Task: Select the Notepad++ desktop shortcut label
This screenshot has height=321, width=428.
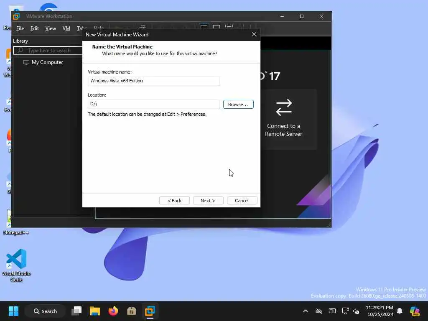Action: [x=16, y=232]
